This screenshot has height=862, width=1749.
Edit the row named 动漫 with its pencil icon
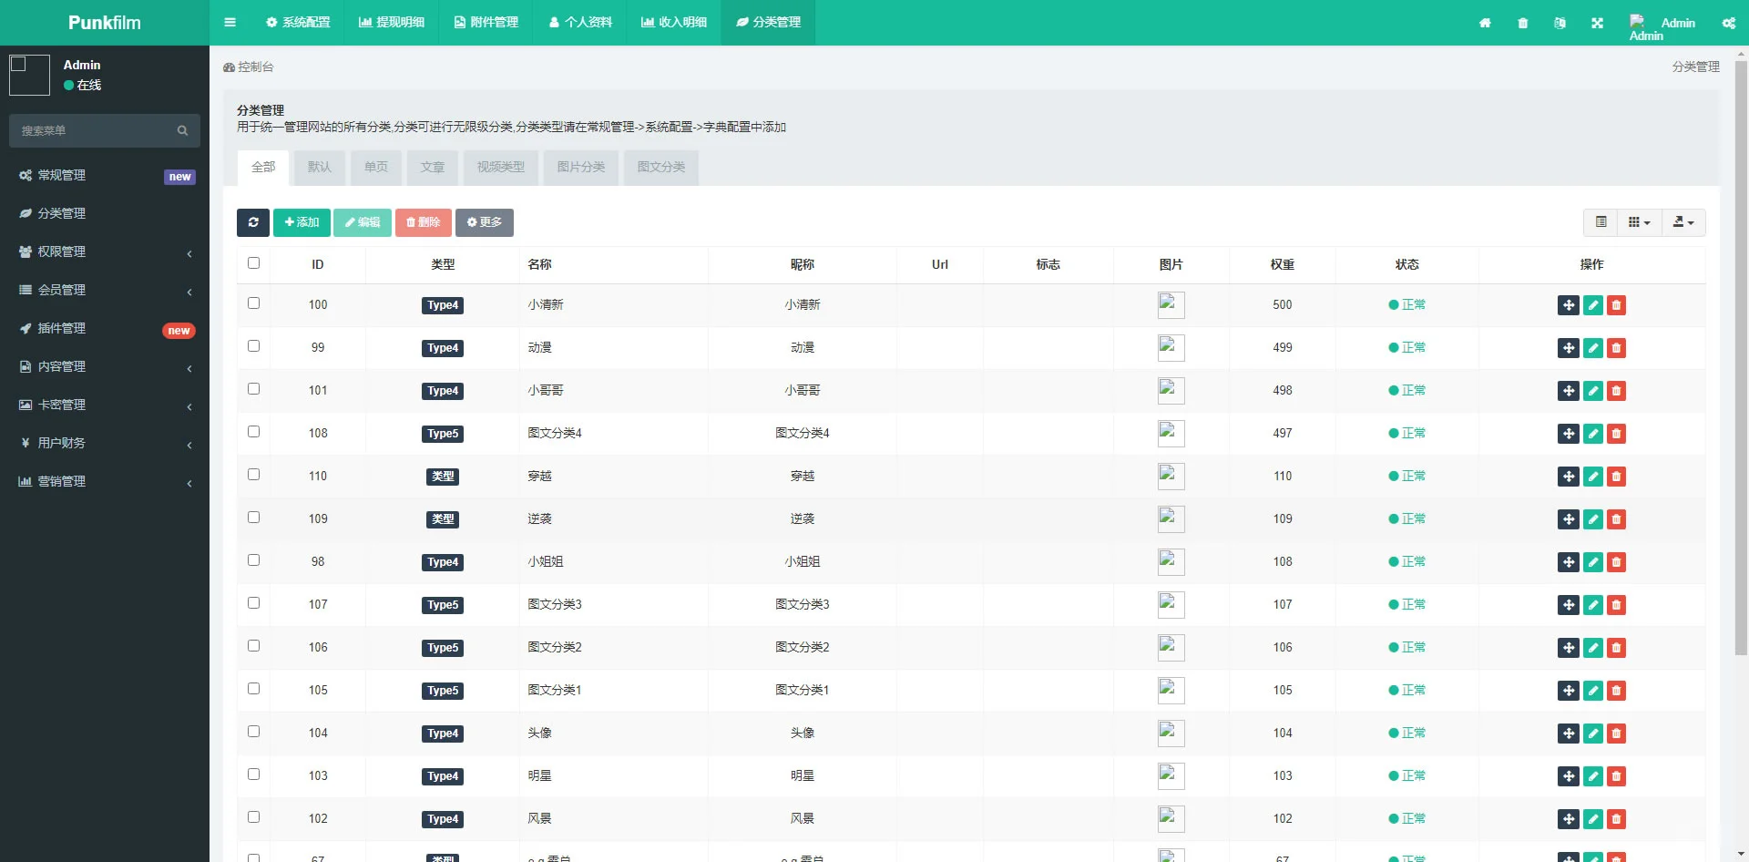pyautogui.click(x=1592, y=348)
